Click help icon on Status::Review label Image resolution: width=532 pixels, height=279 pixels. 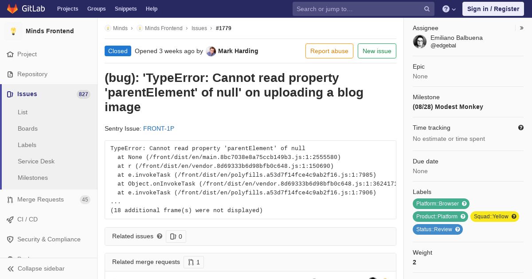point(458,229)
